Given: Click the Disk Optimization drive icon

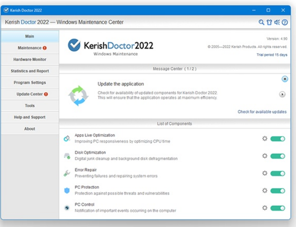Looking at the screenshot, I should tap(67, 156).
